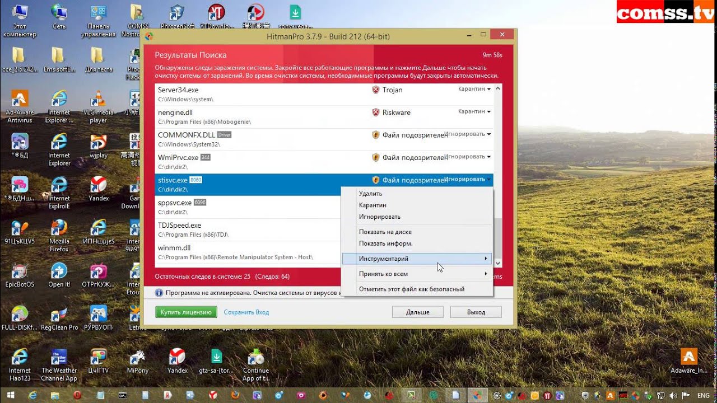Screen dimensions: 717x403
Task: Click the HitmanPro logo in the title bar
Action: tap(149, 36)
